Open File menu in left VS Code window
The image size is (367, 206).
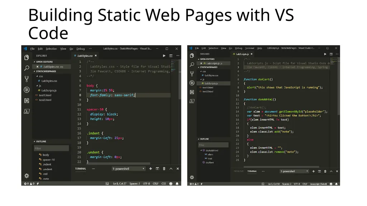coord(33,49)
